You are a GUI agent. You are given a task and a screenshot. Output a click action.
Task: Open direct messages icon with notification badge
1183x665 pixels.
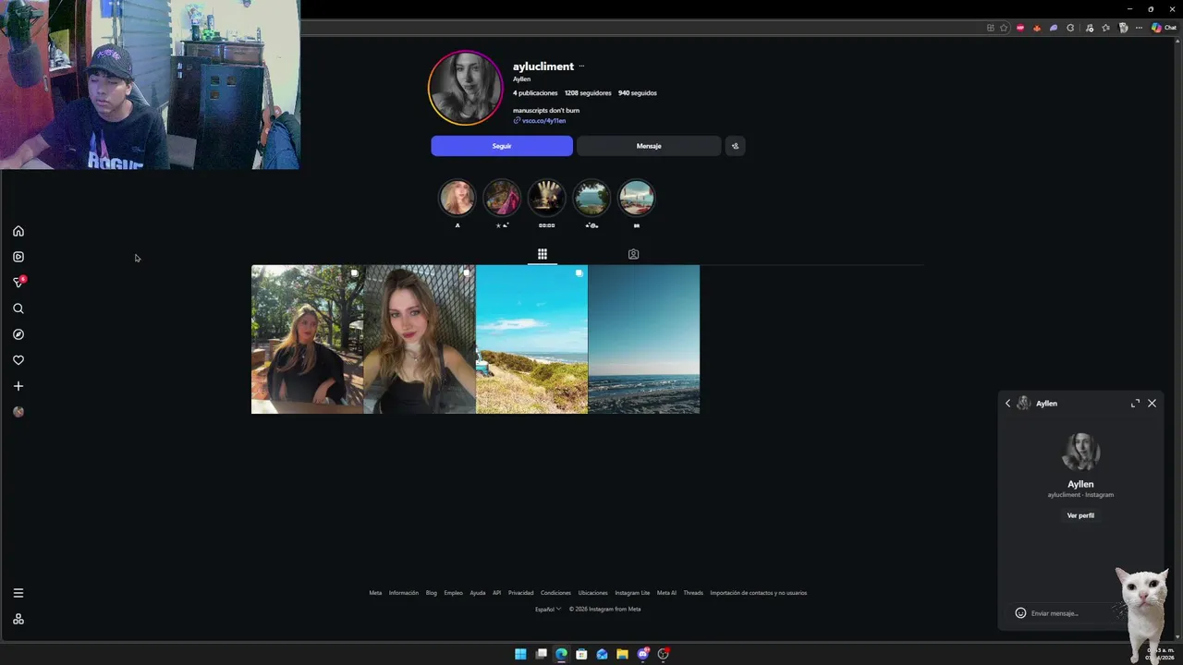18,282
